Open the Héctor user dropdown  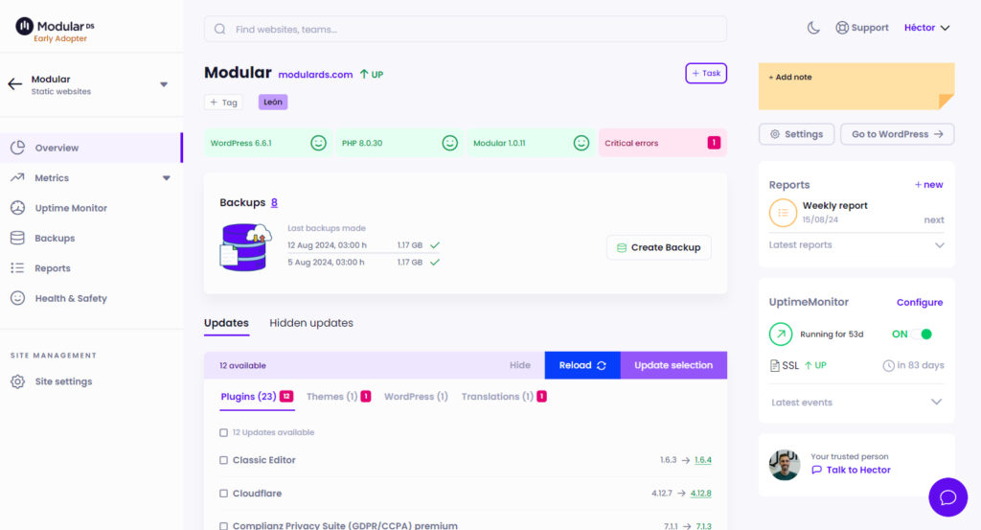pyautogui.click(x=926, y=28)
